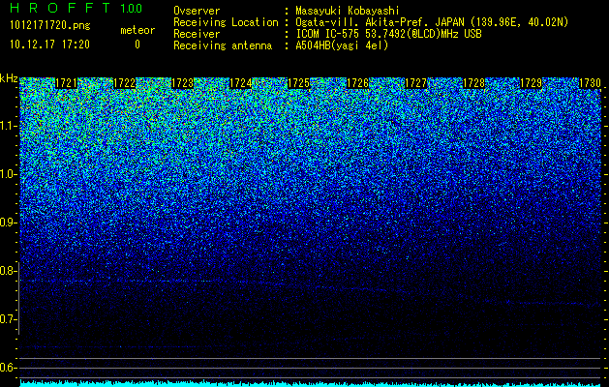The width and height of the screenshot is (609, 387).
Task: Click the 1728 time marker
Action: 473,83
